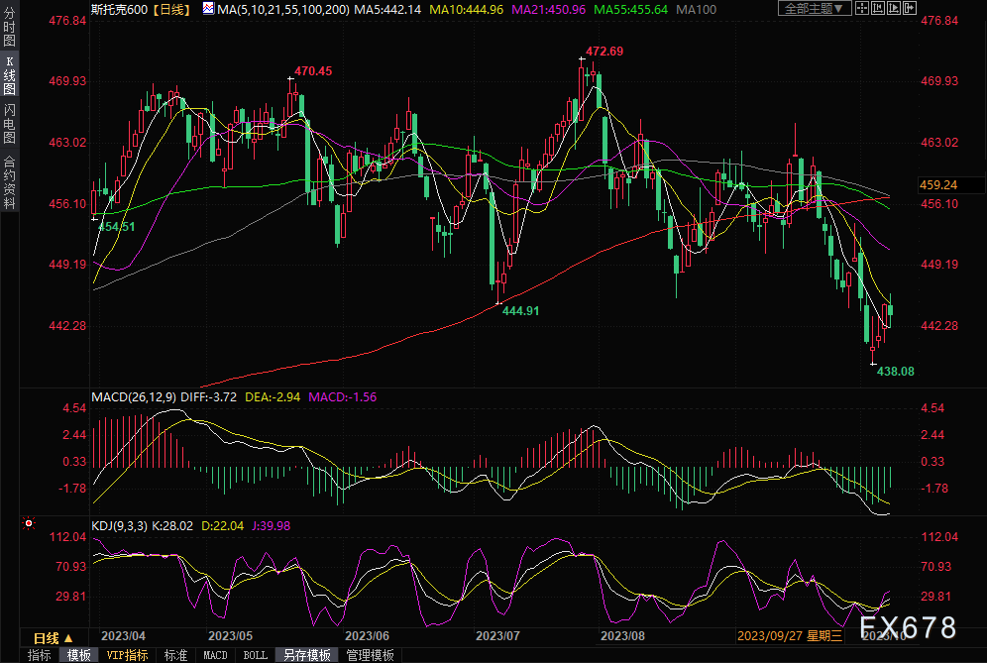Open the 闪电图 sidebar view

[9, 124]
